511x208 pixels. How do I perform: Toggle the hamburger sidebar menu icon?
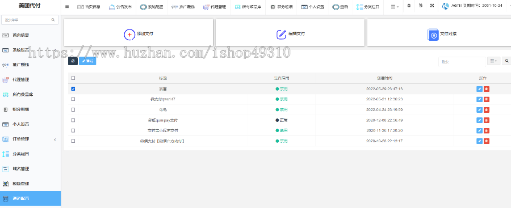tap(67, 6)
